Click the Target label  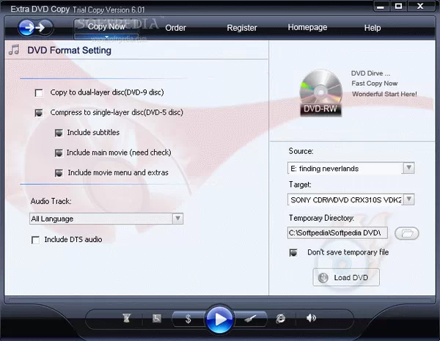(x=300, y=185)
